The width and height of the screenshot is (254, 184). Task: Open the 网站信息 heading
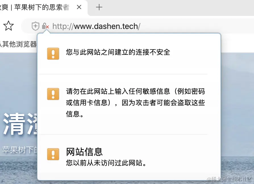tap(84, 152)
